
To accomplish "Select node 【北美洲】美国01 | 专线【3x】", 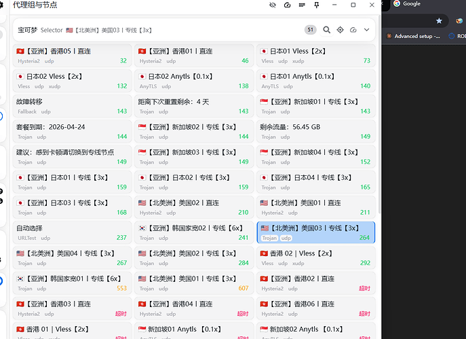I will point(194,283).
